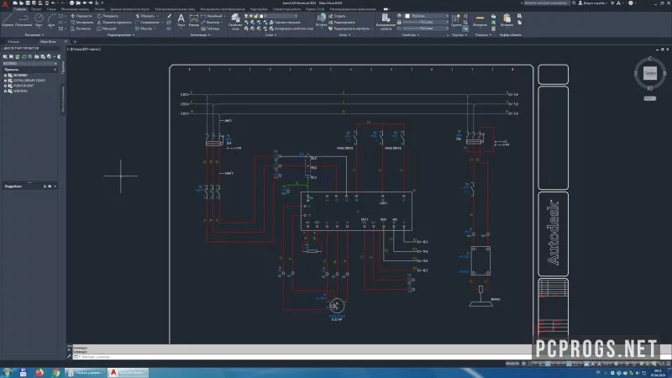Open Windows Start menu
This screenshot has width=672, height=378.
[x=7, y=372]
